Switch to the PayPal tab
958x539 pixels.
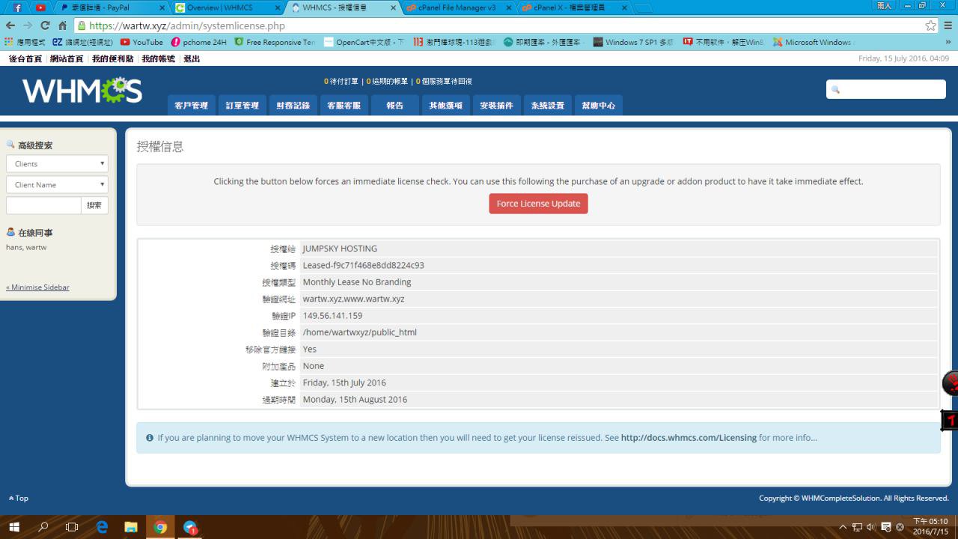pos(111,7)
